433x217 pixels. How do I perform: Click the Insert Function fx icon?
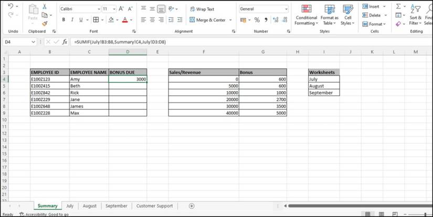point(65,42)
